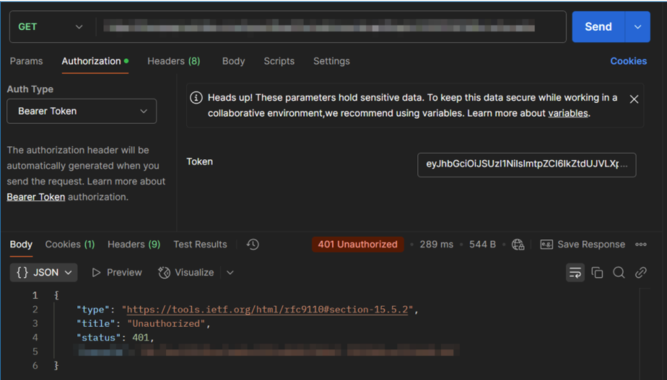Click the blue Send button

(x=598, y=27)
